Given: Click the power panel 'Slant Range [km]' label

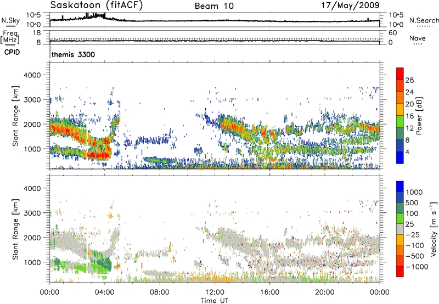Looking at the screenshot, I should (x=15, y=116).
